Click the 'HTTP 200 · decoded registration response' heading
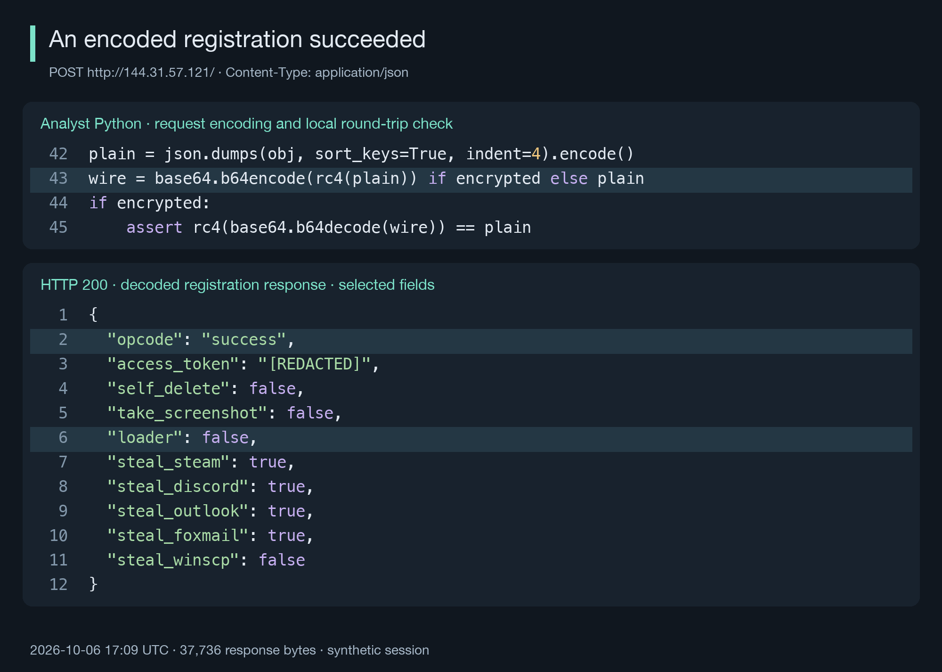Image resolution: width=942 pixels, height=672 pixels. [x=237, y=285]
